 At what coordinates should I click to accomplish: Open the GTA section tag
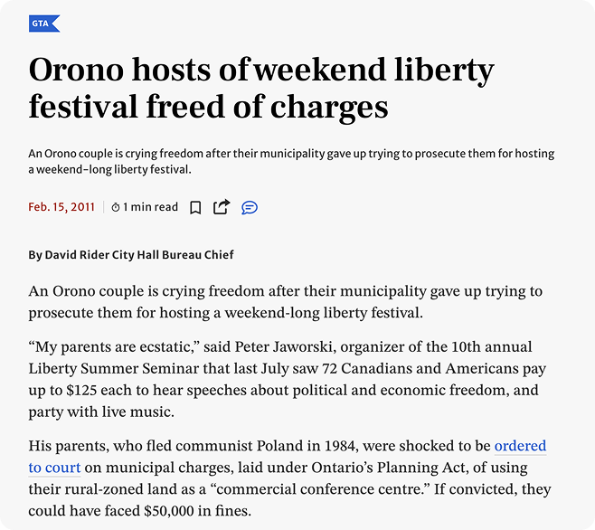[x=43, y=24]
